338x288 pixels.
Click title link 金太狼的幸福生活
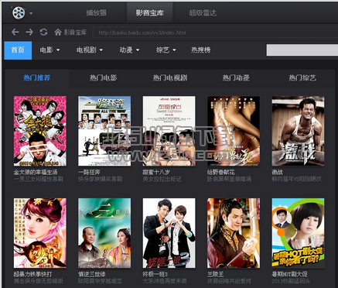click(36, 172)
